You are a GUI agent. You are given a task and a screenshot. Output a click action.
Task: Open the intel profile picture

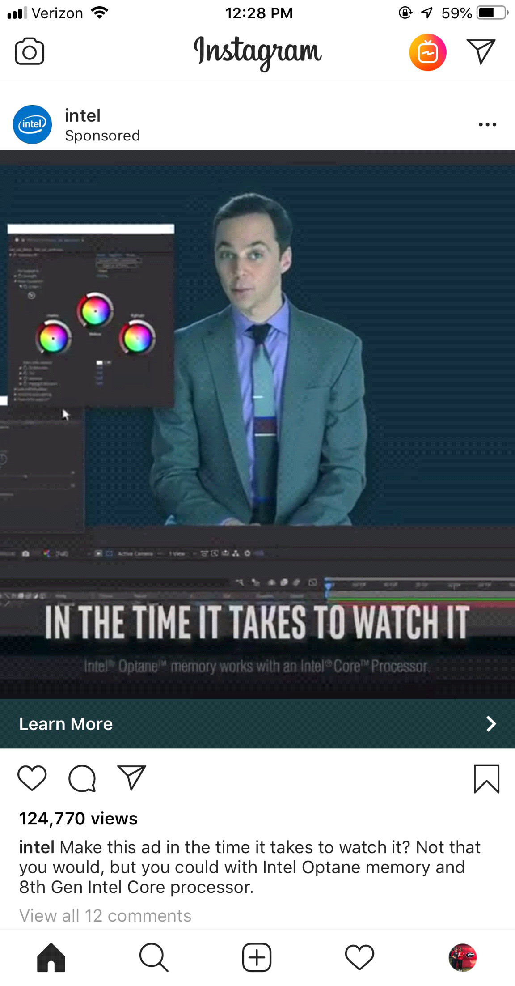32,124
